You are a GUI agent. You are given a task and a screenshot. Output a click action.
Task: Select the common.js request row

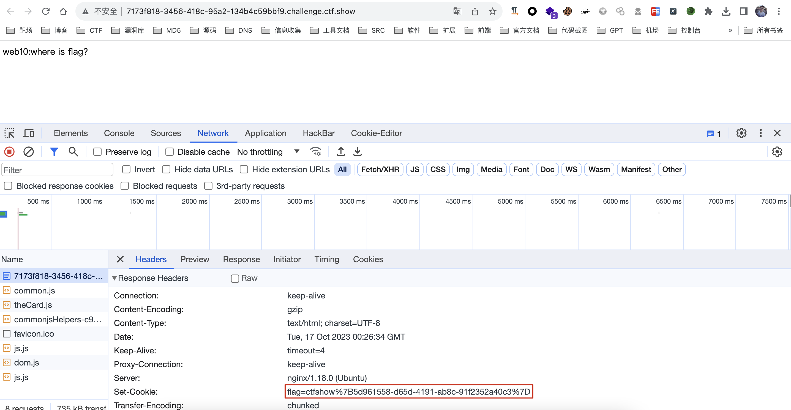[54, 290]
